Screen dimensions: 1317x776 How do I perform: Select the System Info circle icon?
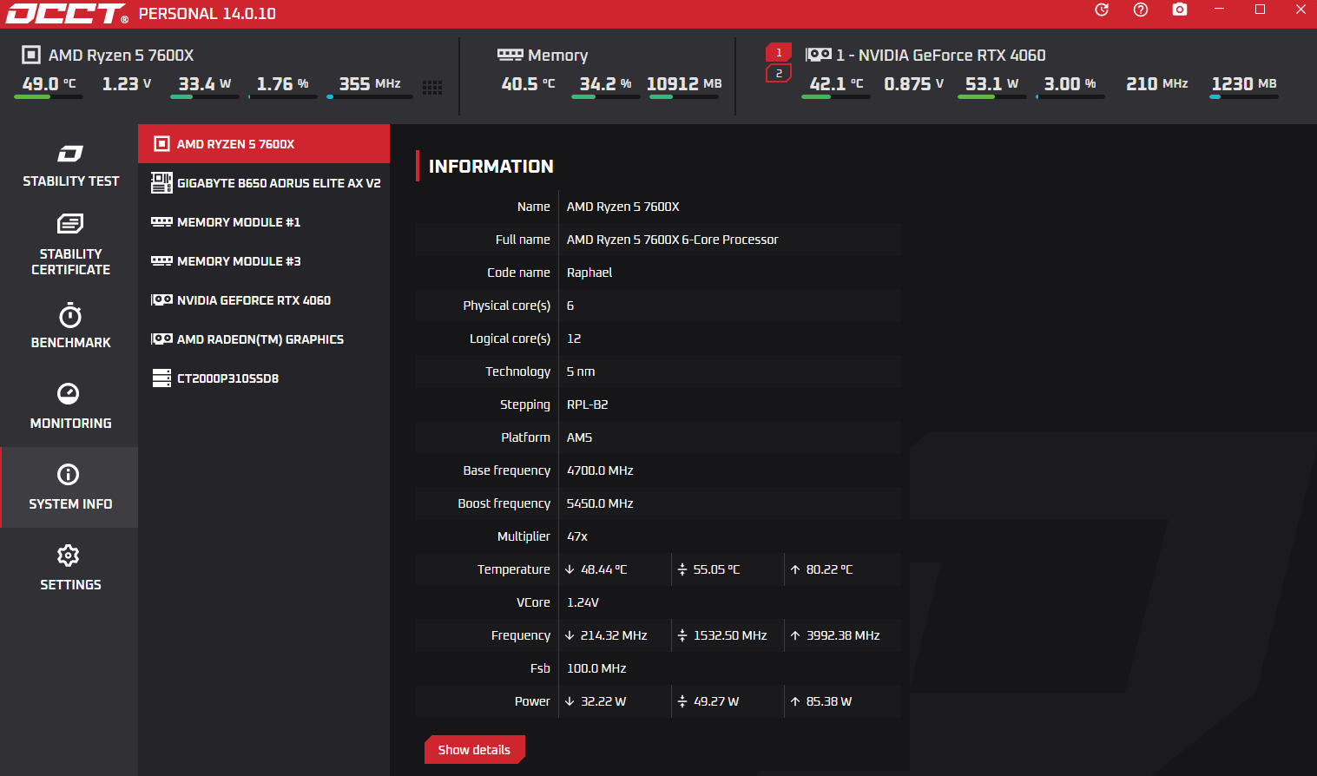pyautogui.click(x=68, y=475)
